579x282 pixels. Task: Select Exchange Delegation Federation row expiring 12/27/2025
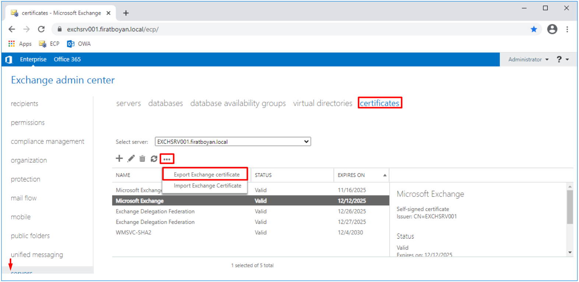tap(250, 222)
